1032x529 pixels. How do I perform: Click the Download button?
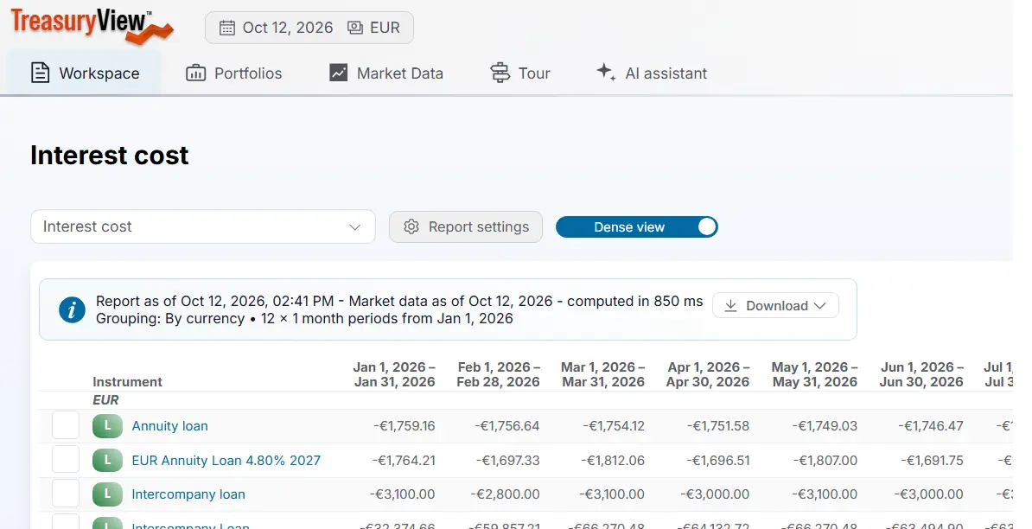tap(775, 306)
